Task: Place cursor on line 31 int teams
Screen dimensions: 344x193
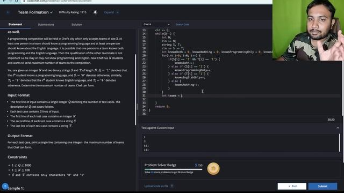Action: [x=172, y=95]
